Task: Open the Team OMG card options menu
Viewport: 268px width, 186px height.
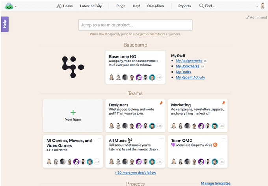Action: (223, 139)
